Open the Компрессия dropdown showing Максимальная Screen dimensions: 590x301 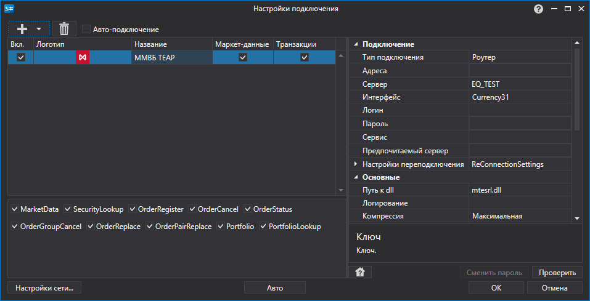520,216
